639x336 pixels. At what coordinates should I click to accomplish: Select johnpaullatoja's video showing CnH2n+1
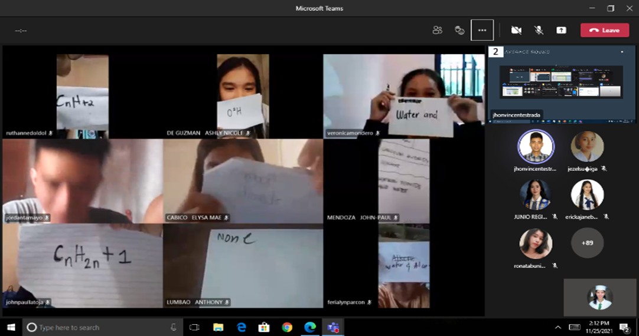point(83,265)
